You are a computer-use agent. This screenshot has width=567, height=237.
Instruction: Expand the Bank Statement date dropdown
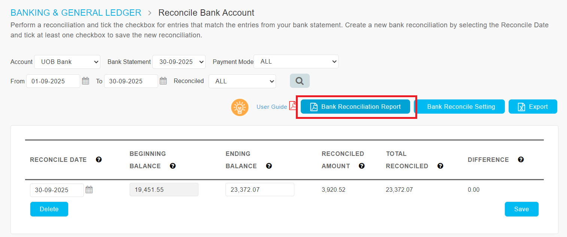179,62
